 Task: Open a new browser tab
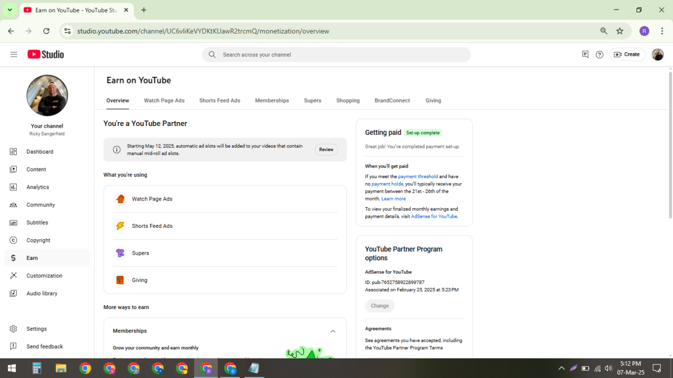coord(144,10)
